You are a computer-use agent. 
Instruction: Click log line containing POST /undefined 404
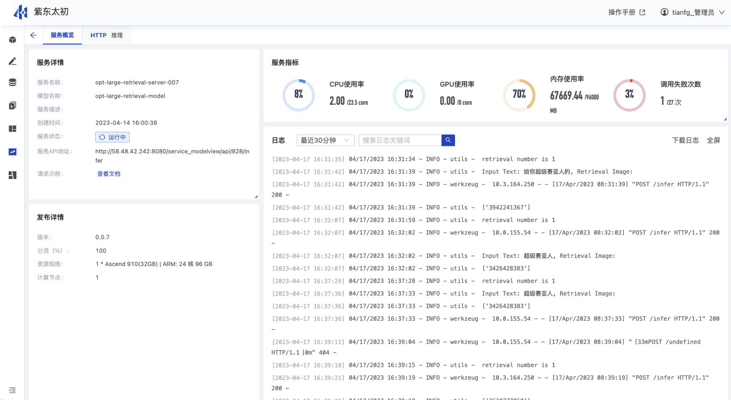click(x=486, y=347)
